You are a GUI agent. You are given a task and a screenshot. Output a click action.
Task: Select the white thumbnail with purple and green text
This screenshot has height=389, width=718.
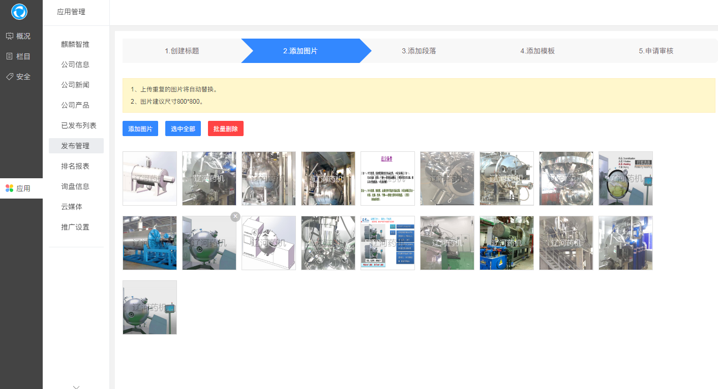click(387, 178)
